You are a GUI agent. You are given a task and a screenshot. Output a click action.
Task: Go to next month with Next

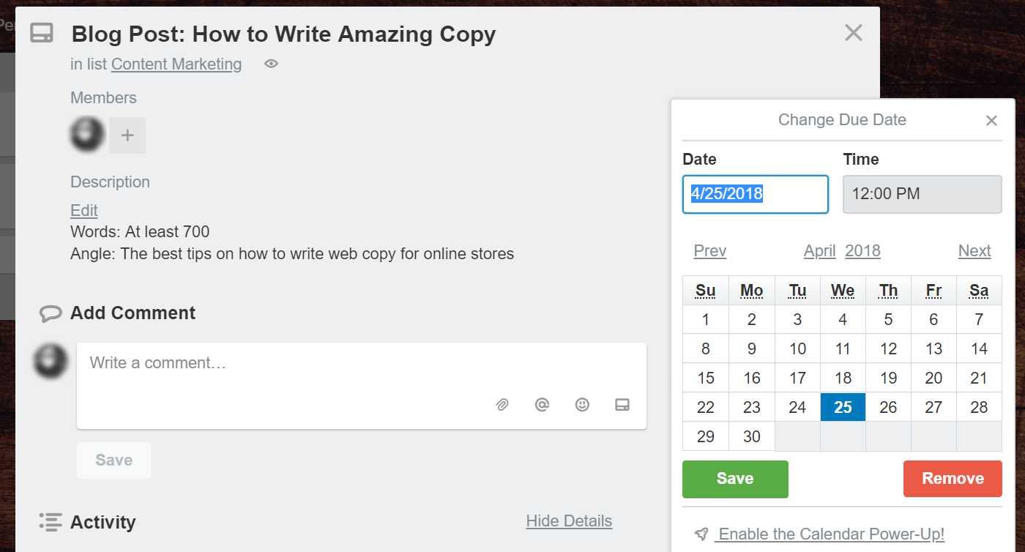974,251
